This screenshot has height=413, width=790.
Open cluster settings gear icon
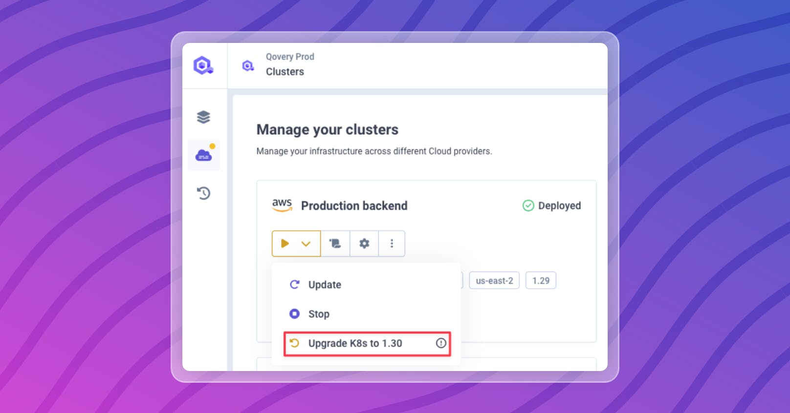pyautogui.click(x=364, y=244)
